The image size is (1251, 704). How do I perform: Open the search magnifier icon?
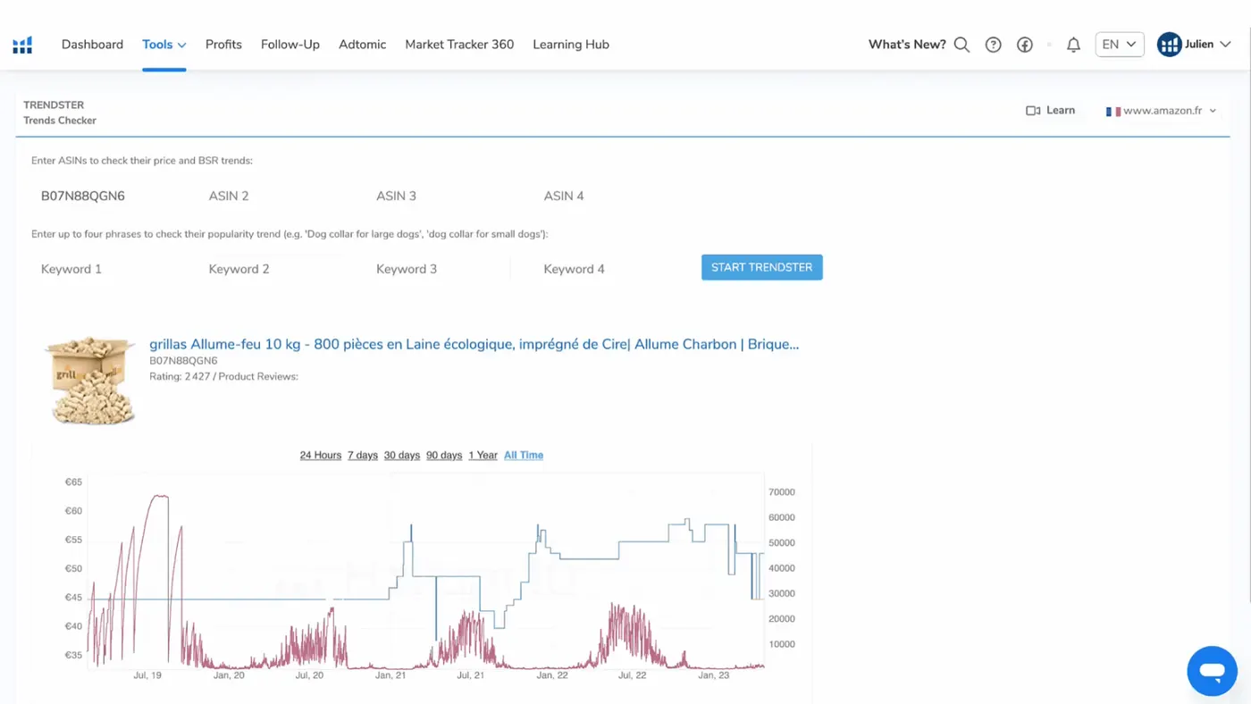pos(961,45)
